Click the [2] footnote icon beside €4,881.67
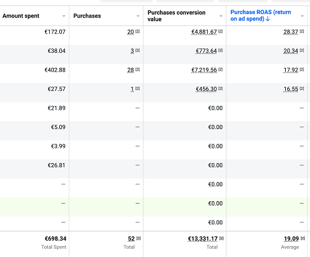This screenshot has height=257, width=310. [220, 32]
